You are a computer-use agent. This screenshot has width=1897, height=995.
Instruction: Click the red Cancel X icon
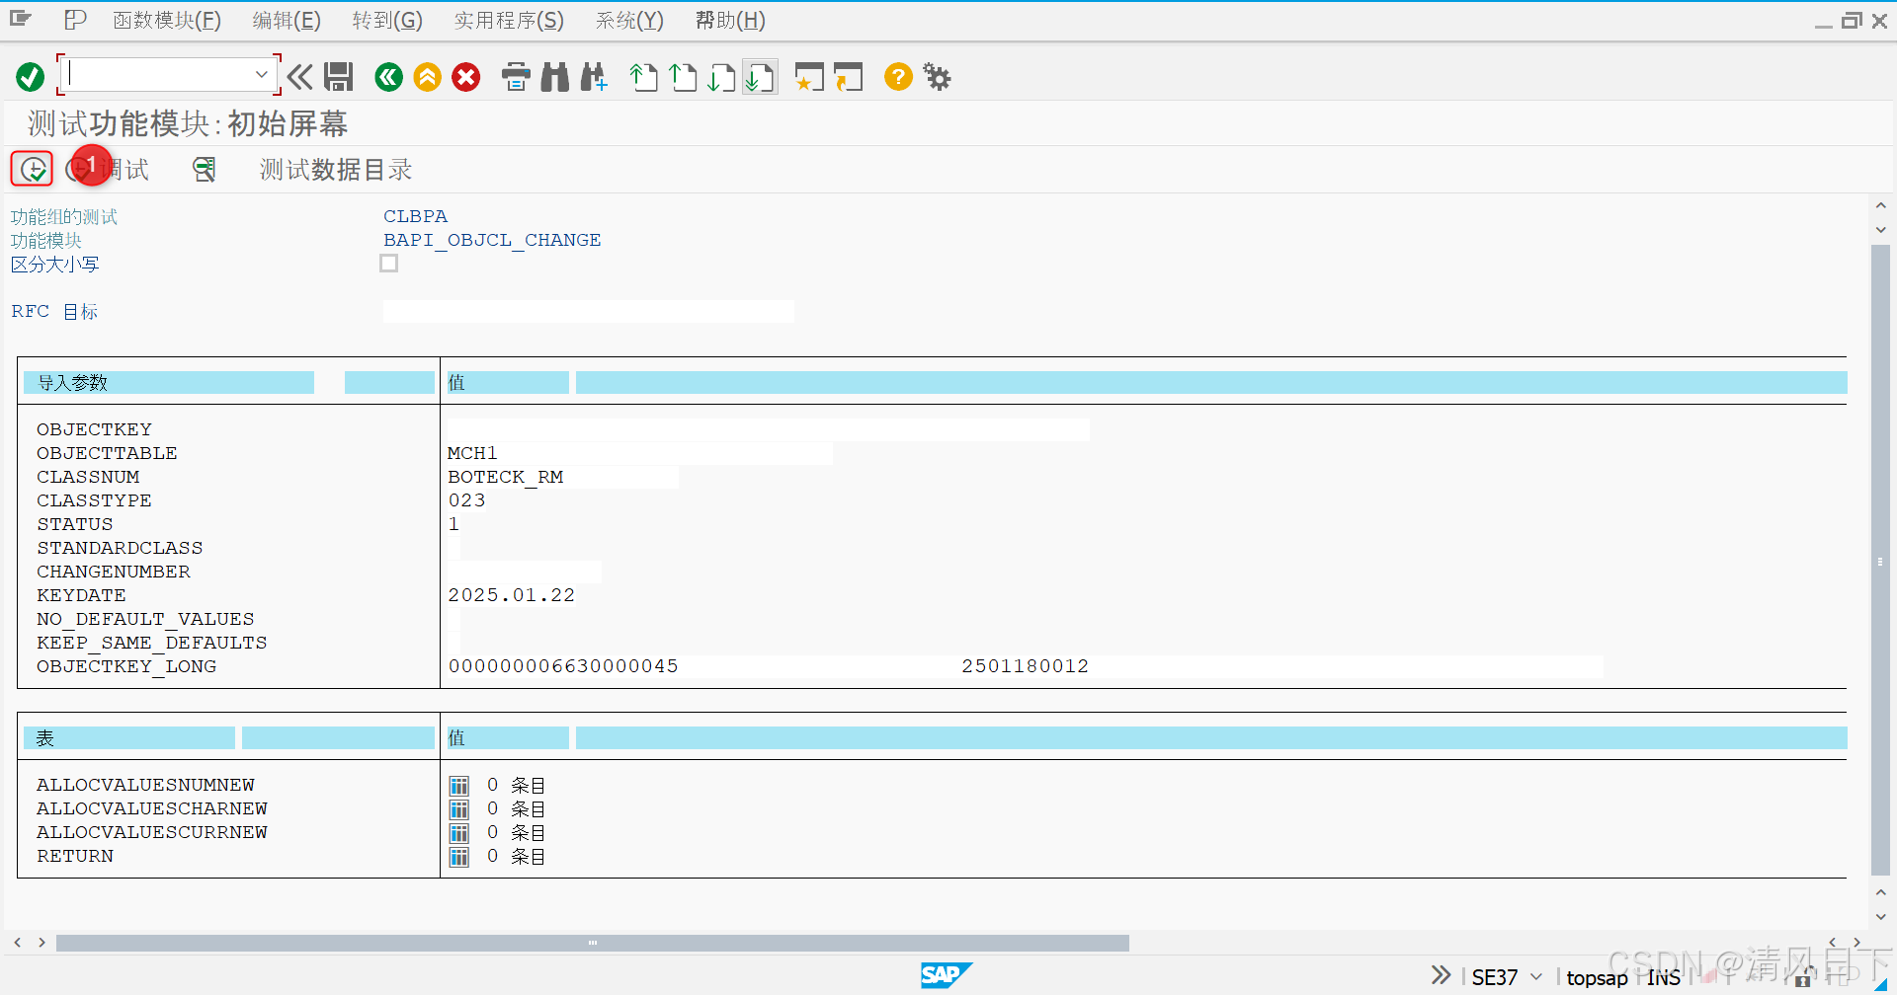click(x=466, y=77)
